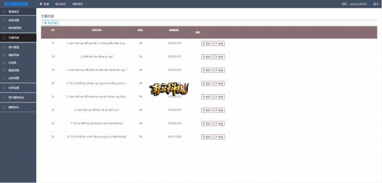Image resolution: width=382 pixels, height=183 pixels.
Task: Click the 借款列表 sidebar icon
Action: pyautogui.click(x=4, y=55)
